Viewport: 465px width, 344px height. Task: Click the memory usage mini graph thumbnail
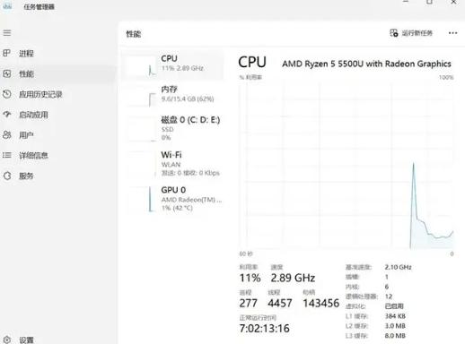click(x=141, y=96)
